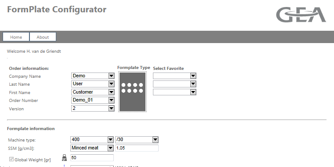Open the first Select Favorite dropdown
Viewport: 334px width, 167px height.
point(174,76)
